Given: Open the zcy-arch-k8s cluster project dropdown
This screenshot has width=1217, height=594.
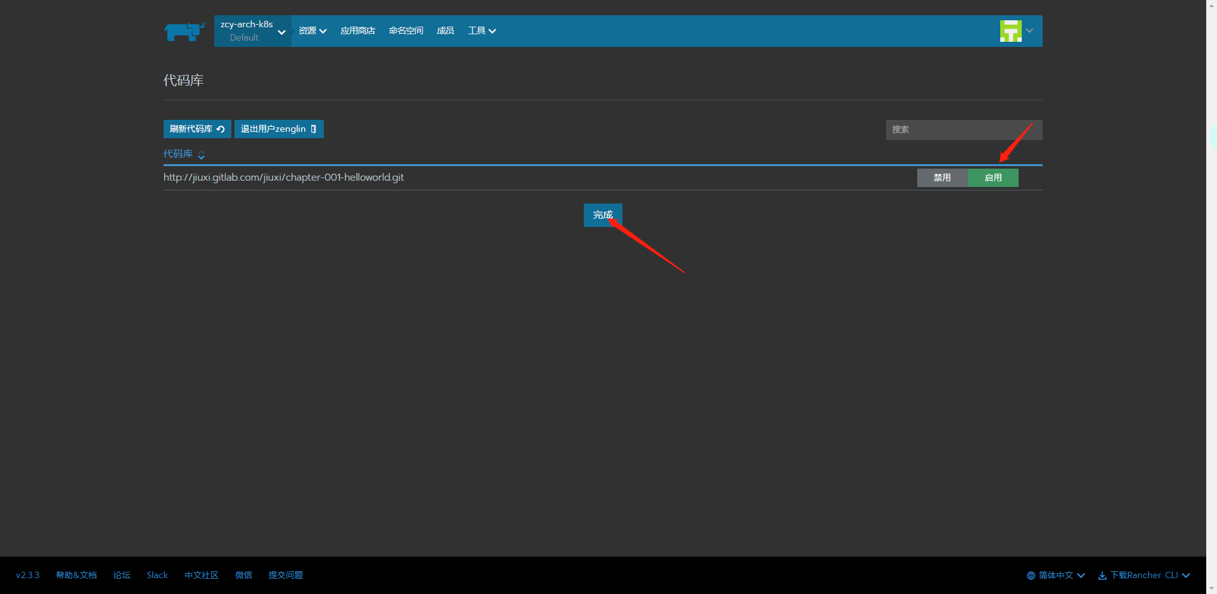Looking at the screenshot, I should tap(252, 31).
